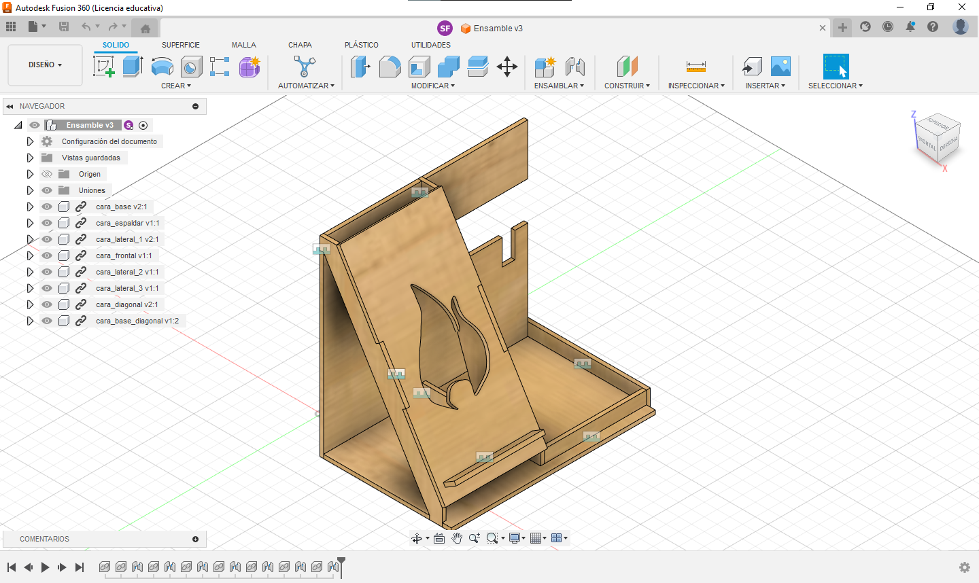Image resolution: width=979 pixels, height=583 pixels.
Task: Choose the Revolve tool
Action: point(162,67)
